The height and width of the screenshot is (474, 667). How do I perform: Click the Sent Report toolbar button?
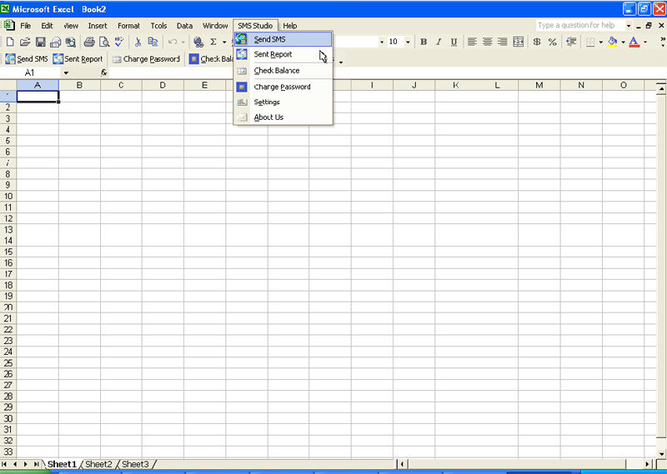(78, 58)
